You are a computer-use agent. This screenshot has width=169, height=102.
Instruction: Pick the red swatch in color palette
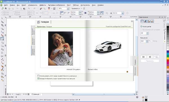tap(168, 61)
